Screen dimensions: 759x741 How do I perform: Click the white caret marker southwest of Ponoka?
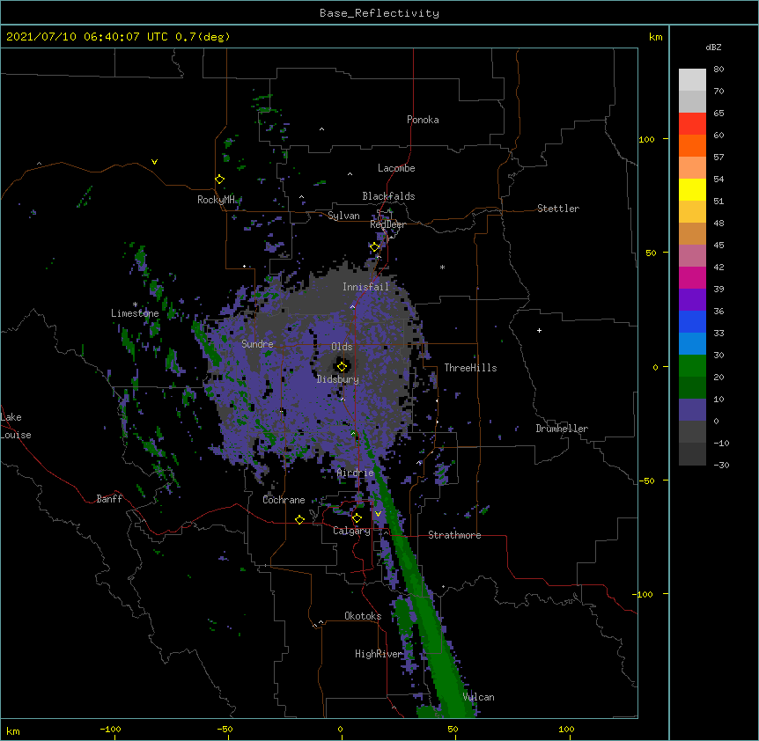click(x=322, y=129)
